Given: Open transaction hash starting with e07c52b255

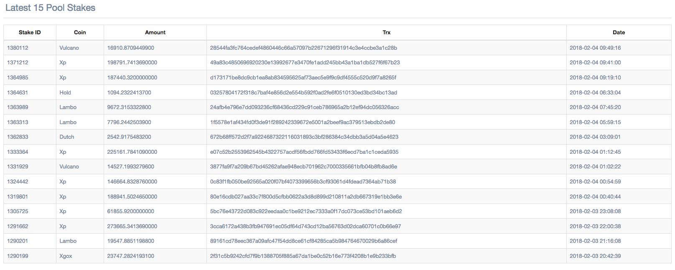Looking at the screenshot, I should tap(304, 152).
